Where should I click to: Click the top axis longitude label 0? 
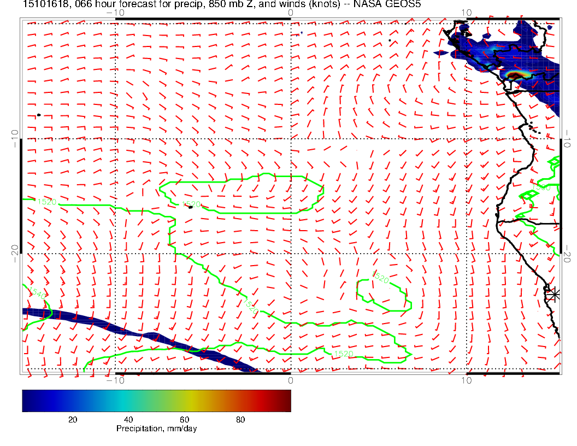(x=290, y=13)
